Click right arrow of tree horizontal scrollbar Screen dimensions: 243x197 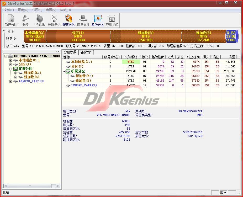click(58, 186)
